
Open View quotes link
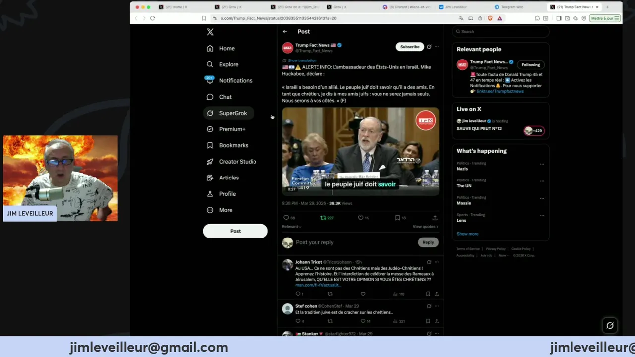tap(426, 227)
